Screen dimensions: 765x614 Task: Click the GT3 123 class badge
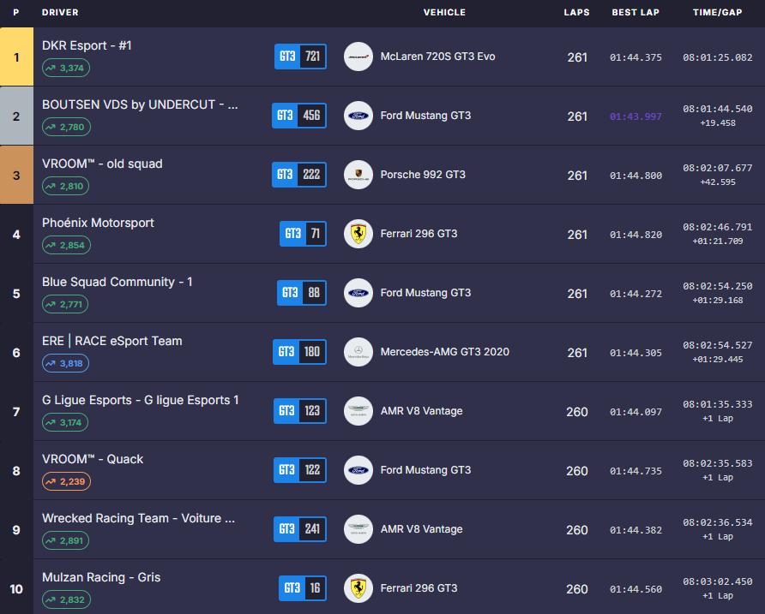click(300, 411)
